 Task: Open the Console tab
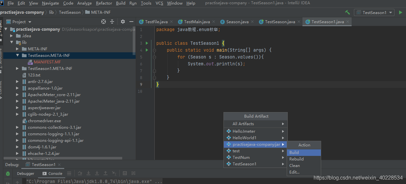(x=52, y=174)
